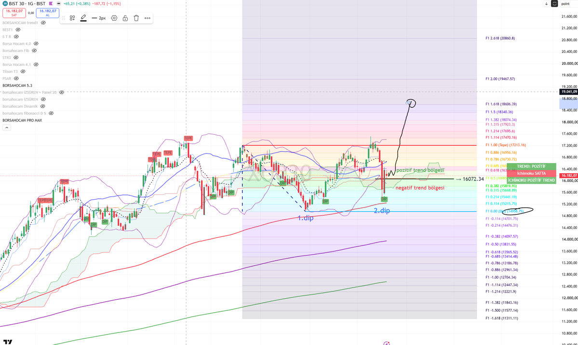Viewport: 578px width, 345px height.
Task: Delete the drawing with the trash icon
Action: 136,18
